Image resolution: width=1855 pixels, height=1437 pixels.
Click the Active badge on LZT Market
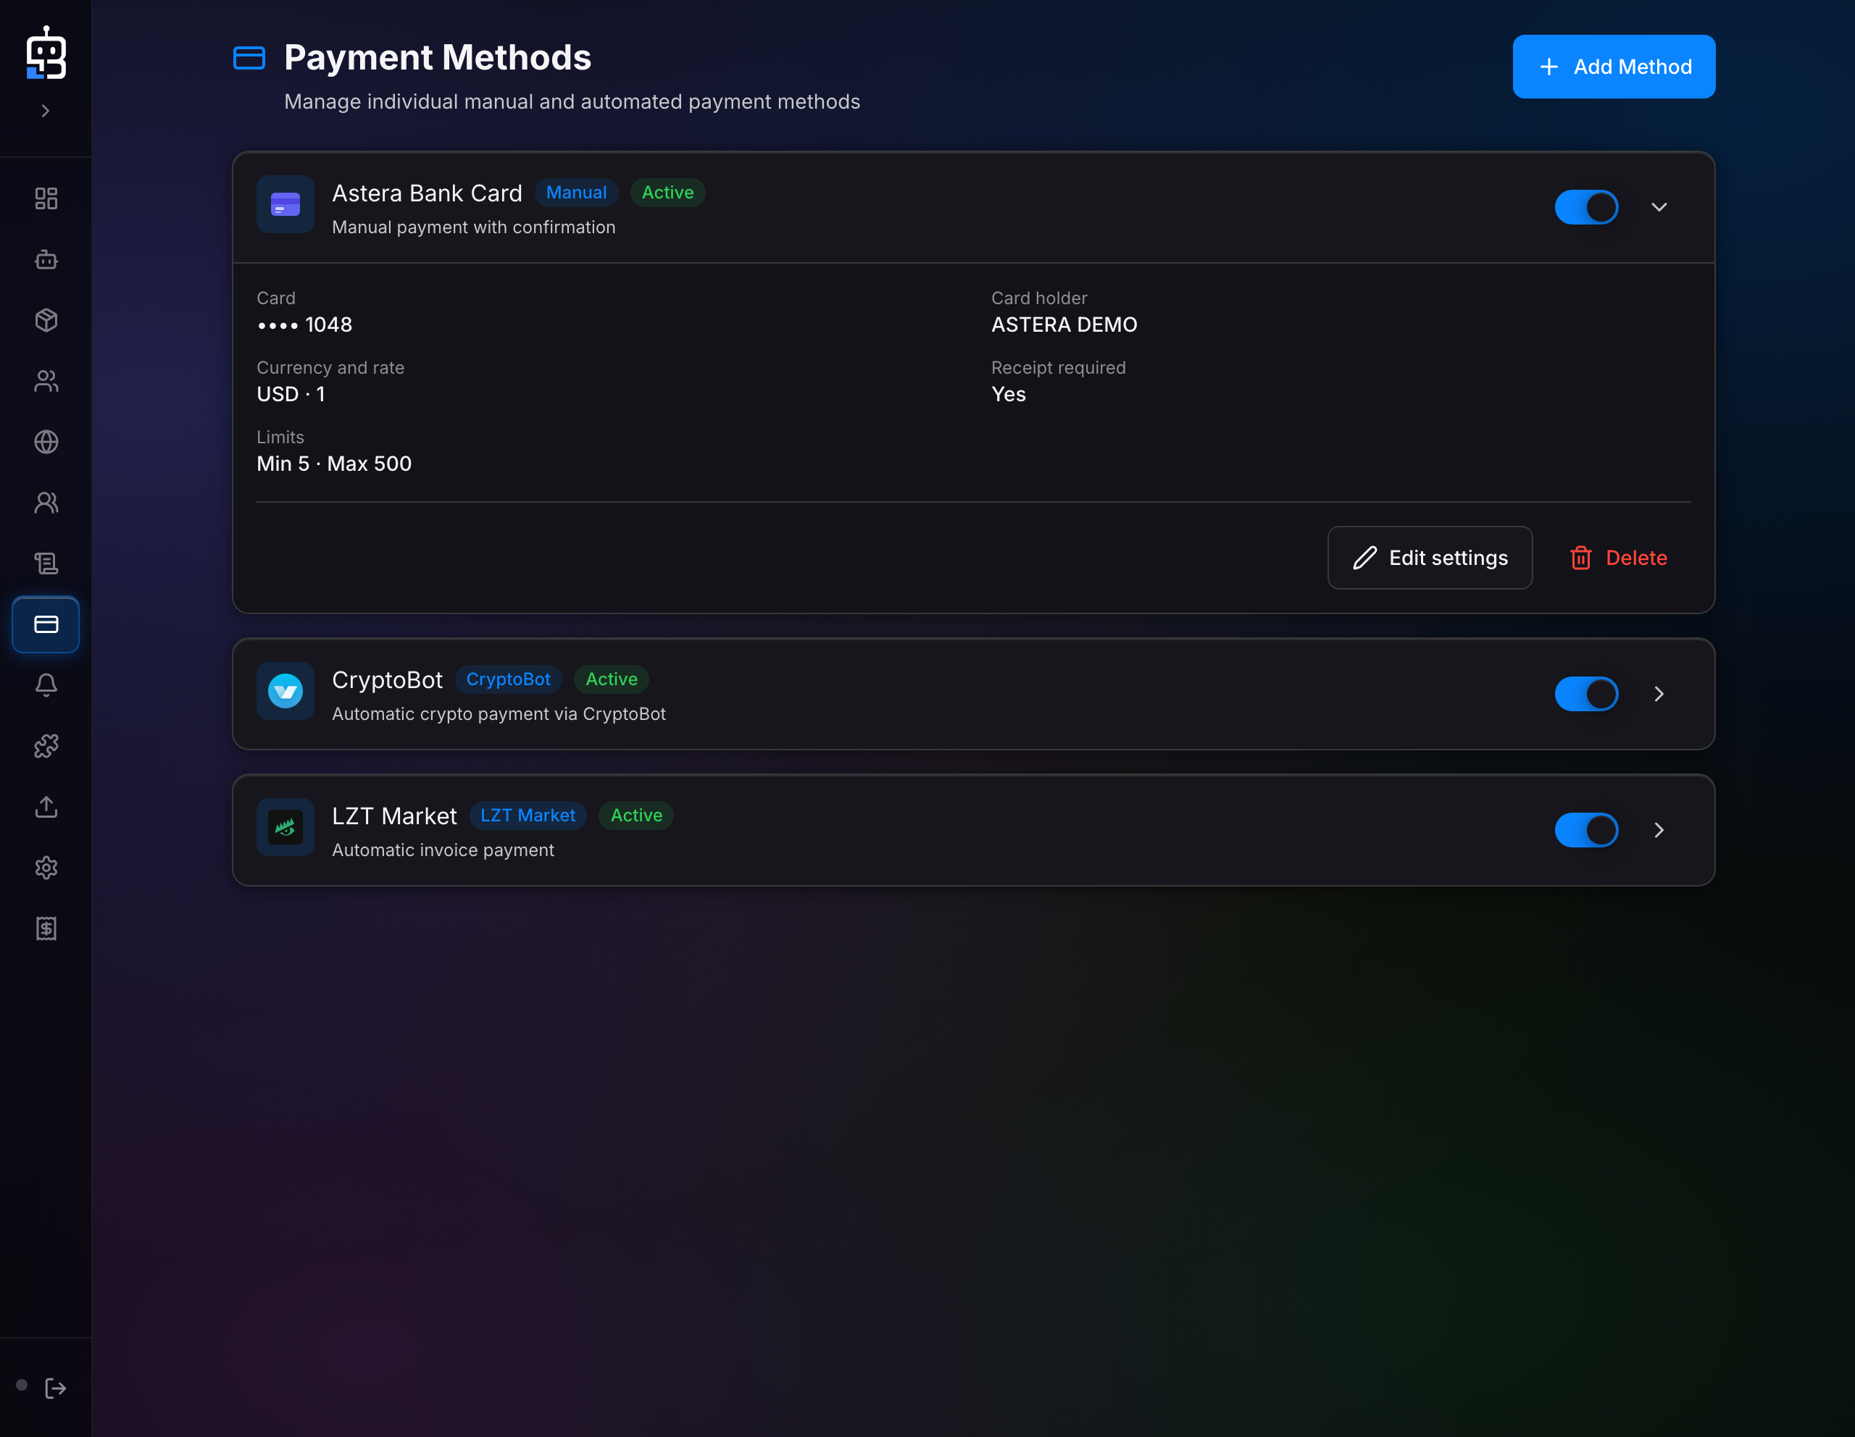636,815
